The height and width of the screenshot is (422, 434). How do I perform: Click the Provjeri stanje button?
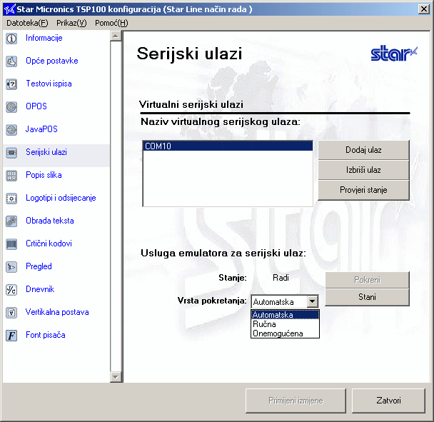[x=363, y=190]
